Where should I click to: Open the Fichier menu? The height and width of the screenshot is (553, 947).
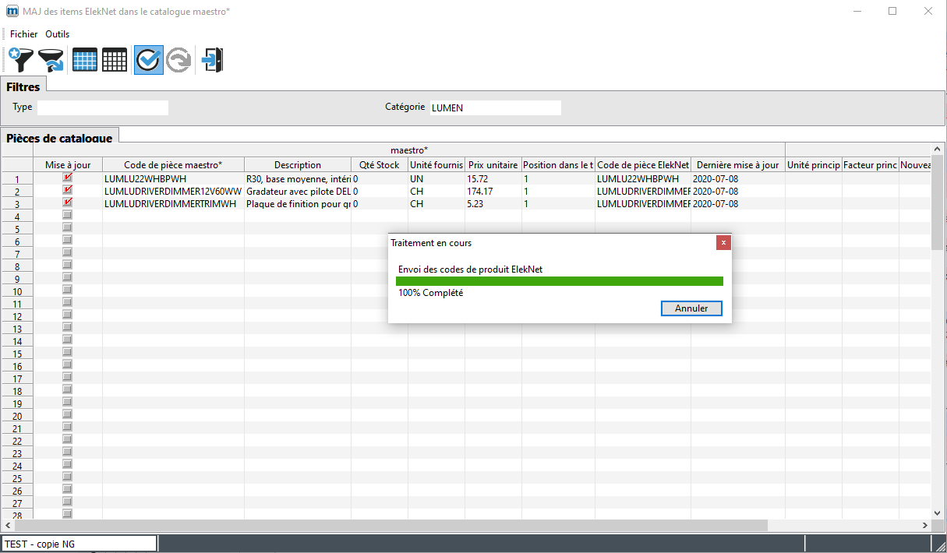(23, 34)
